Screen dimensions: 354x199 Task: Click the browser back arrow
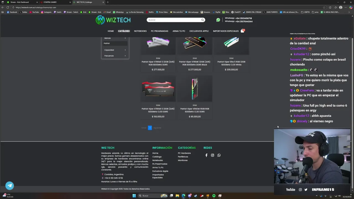coord(2,7)
